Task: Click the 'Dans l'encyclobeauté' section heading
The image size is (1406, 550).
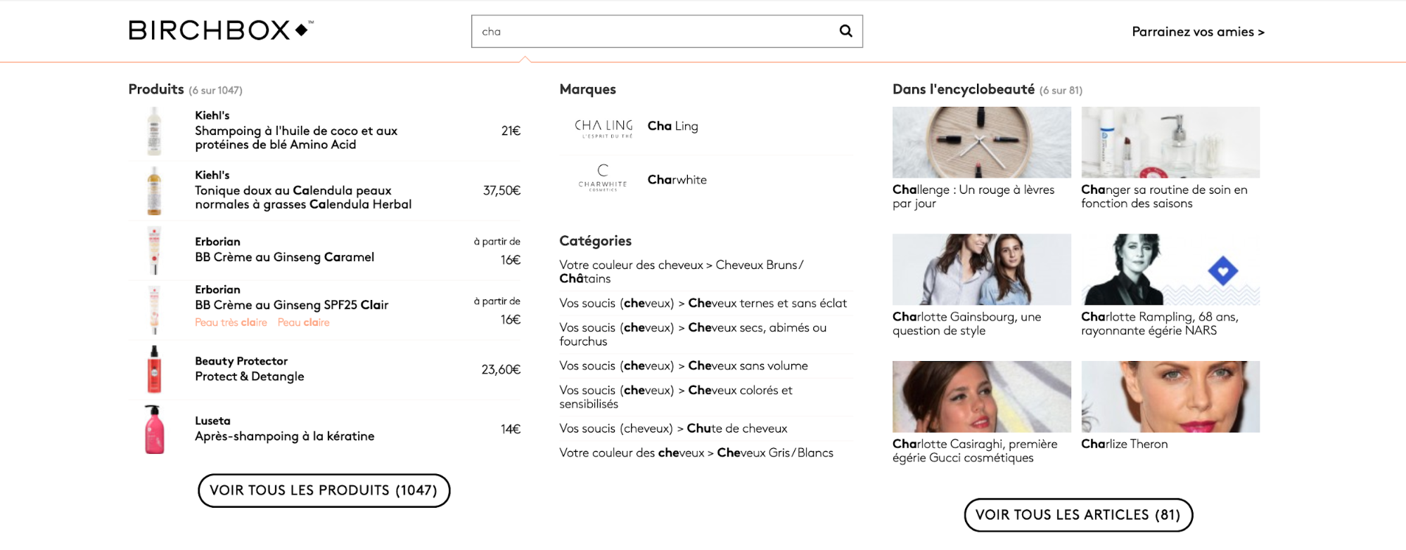Action: tap(963, 89)
